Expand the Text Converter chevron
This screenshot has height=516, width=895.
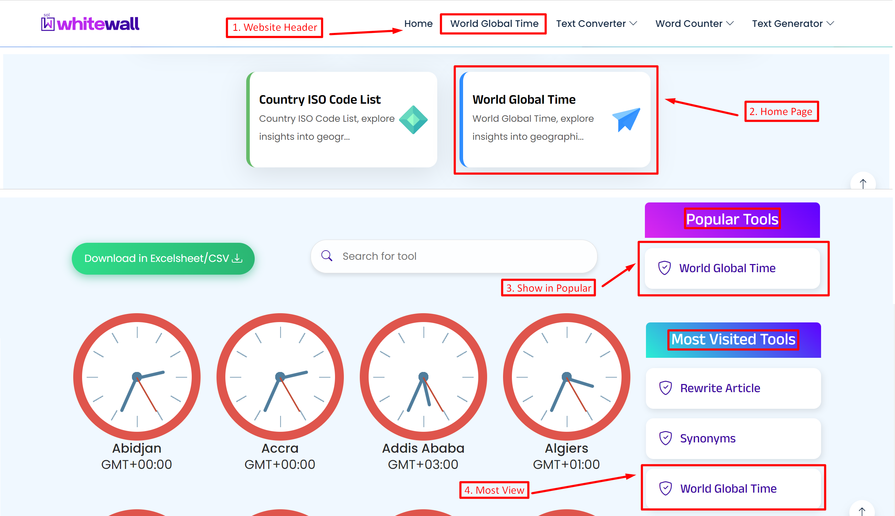(634, 24)
